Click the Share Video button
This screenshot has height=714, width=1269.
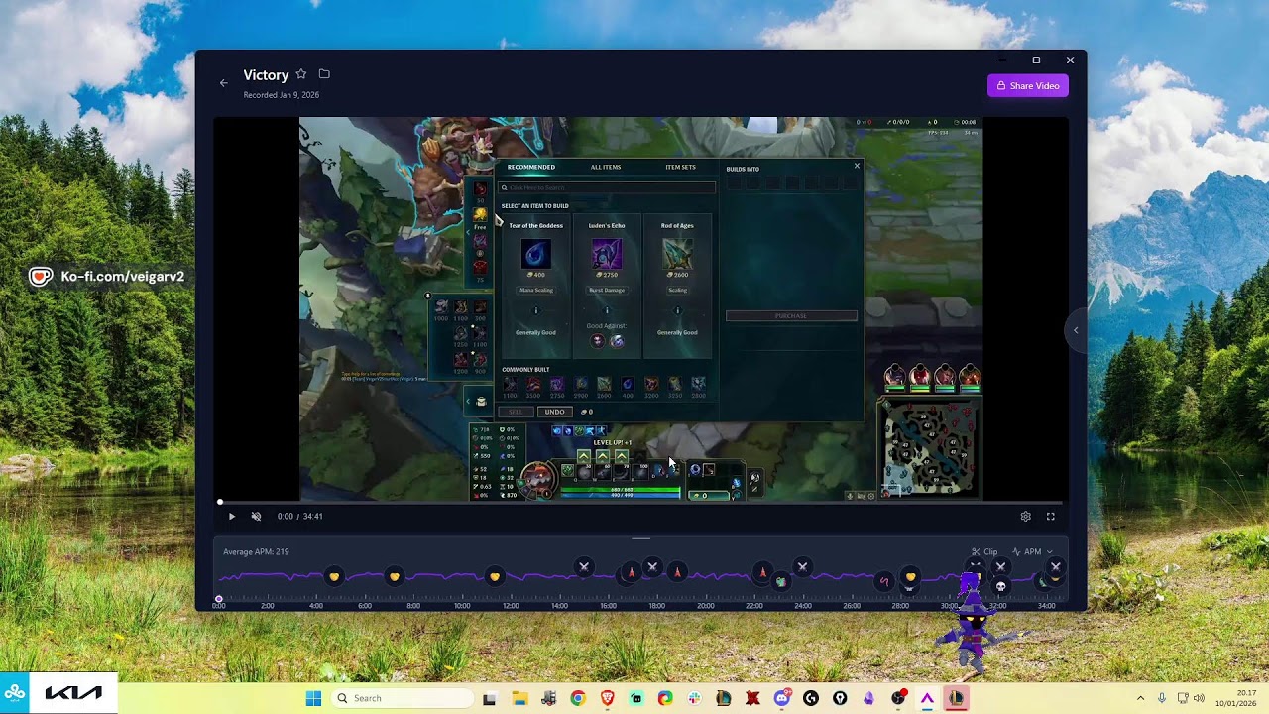1028,86
